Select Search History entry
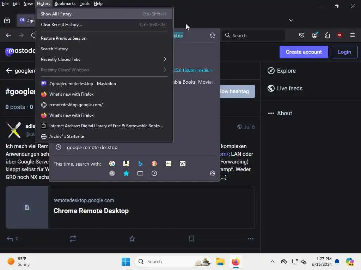This screenshot has width=361, height=270. tap(104, 49)
